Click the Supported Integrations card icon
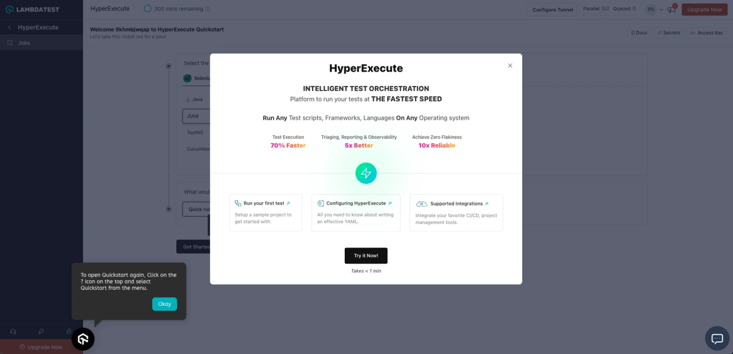The width and height of the screenshot is (733, 354). [x=421, y=203]
